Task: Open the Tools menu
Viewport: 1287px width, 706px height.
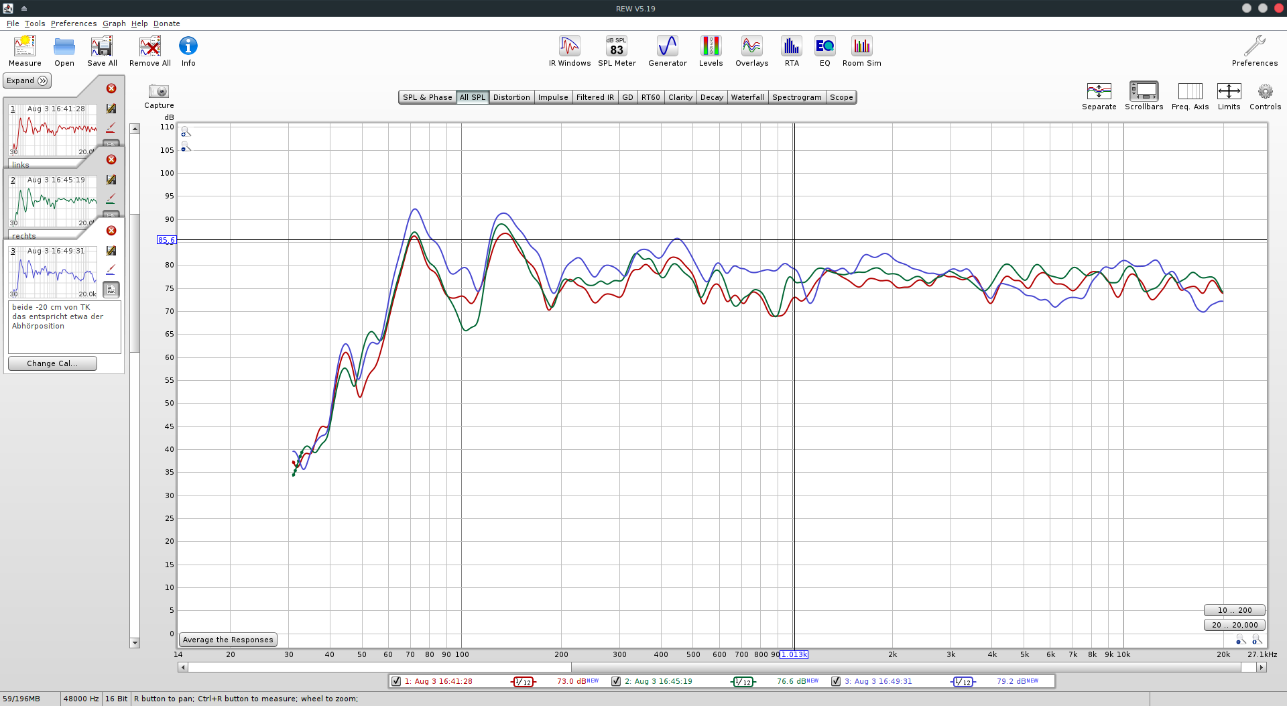Action: [x=35, y=23]
